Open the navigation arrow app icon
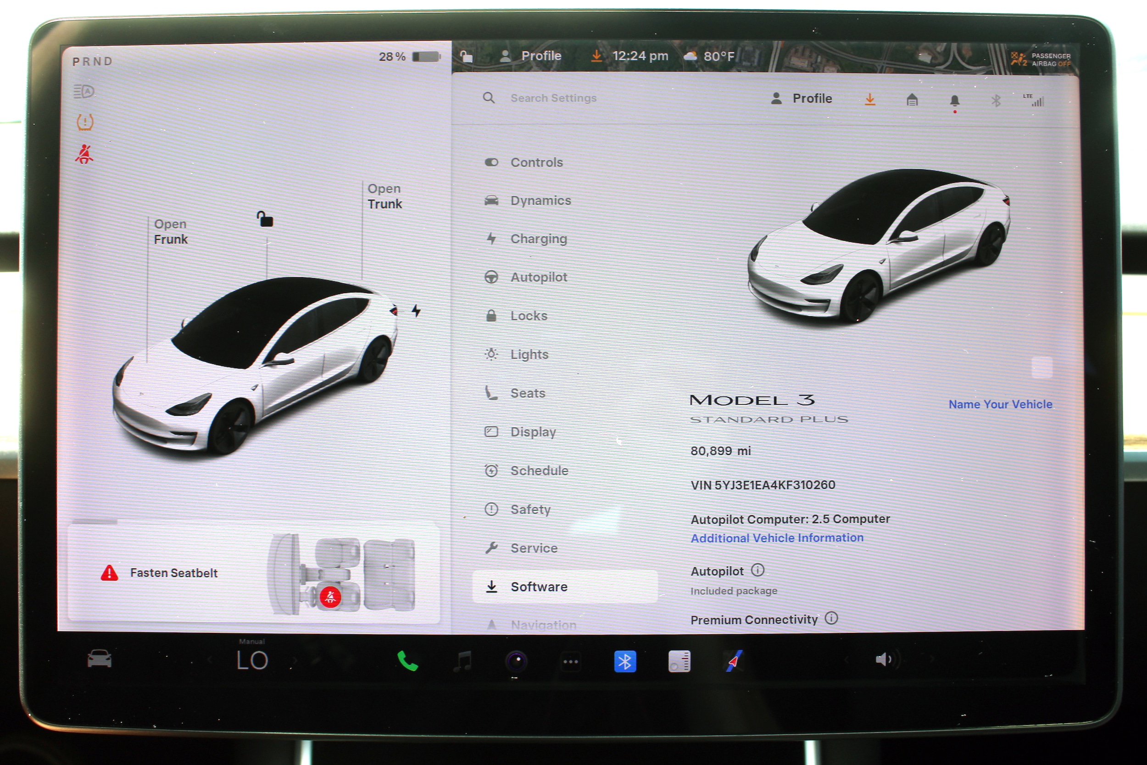1147x765 pixels. 734,661
